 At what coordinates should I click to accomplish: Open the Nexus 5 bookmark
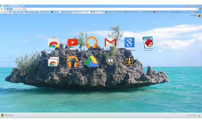tap(55, 12)
